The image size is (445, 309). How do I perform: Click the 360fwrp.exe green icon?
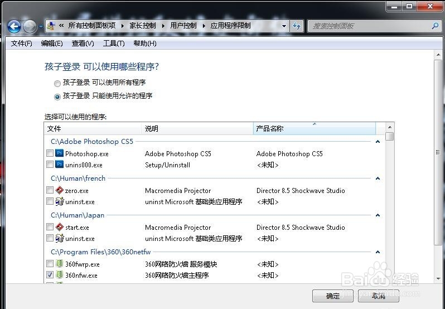(x=59, y=264)
